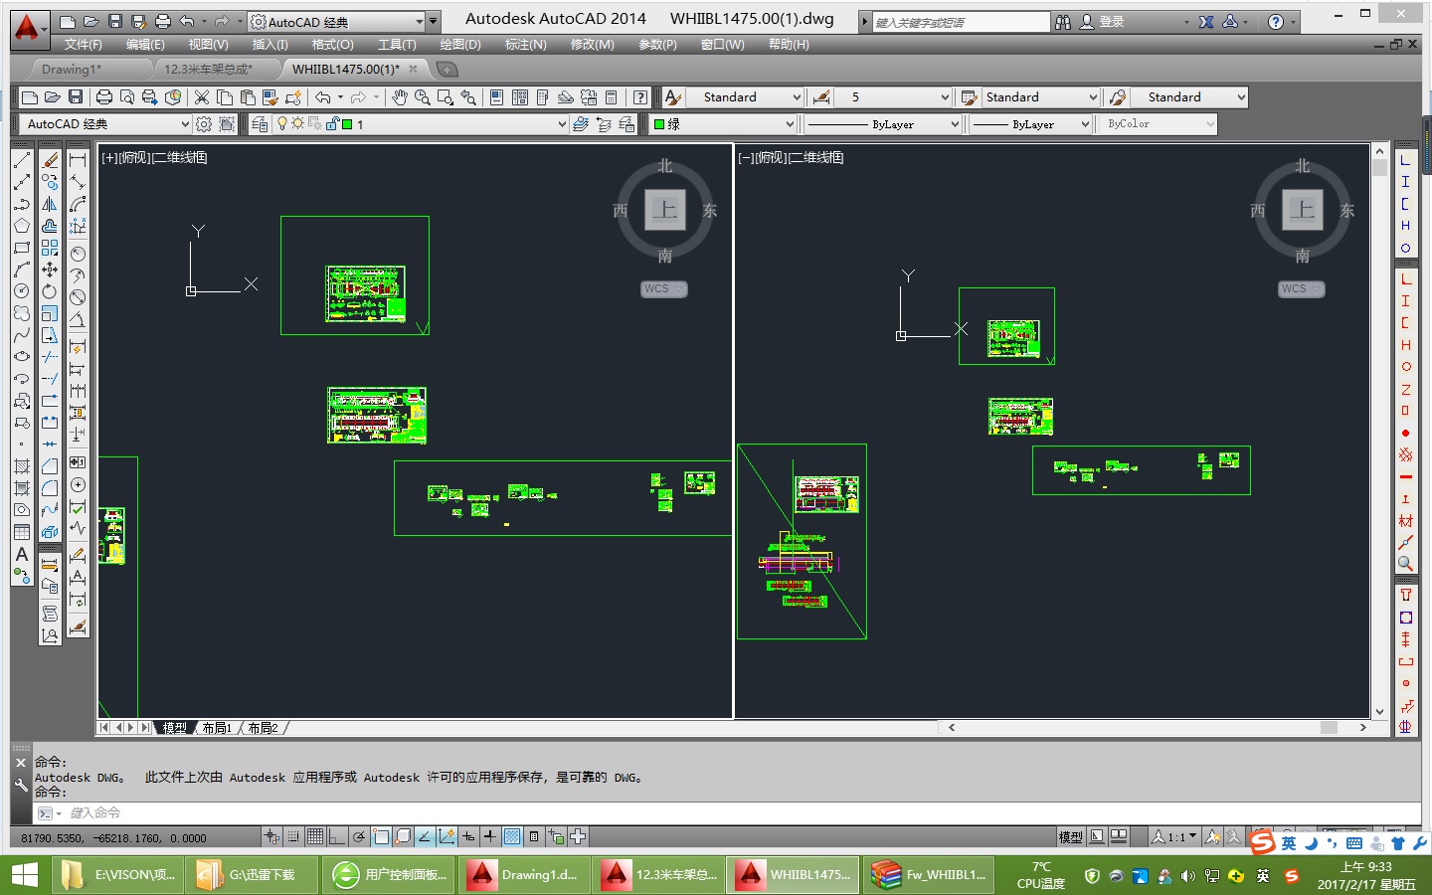Select the Multiline Text tool
1432x895 pixels.
point(22,554)
